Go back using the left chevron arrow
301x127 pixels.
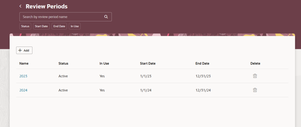20,6
